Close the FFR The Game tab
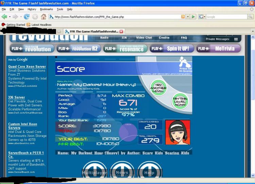This screenshot has height=184, width=255. click(x=121, y=32)
